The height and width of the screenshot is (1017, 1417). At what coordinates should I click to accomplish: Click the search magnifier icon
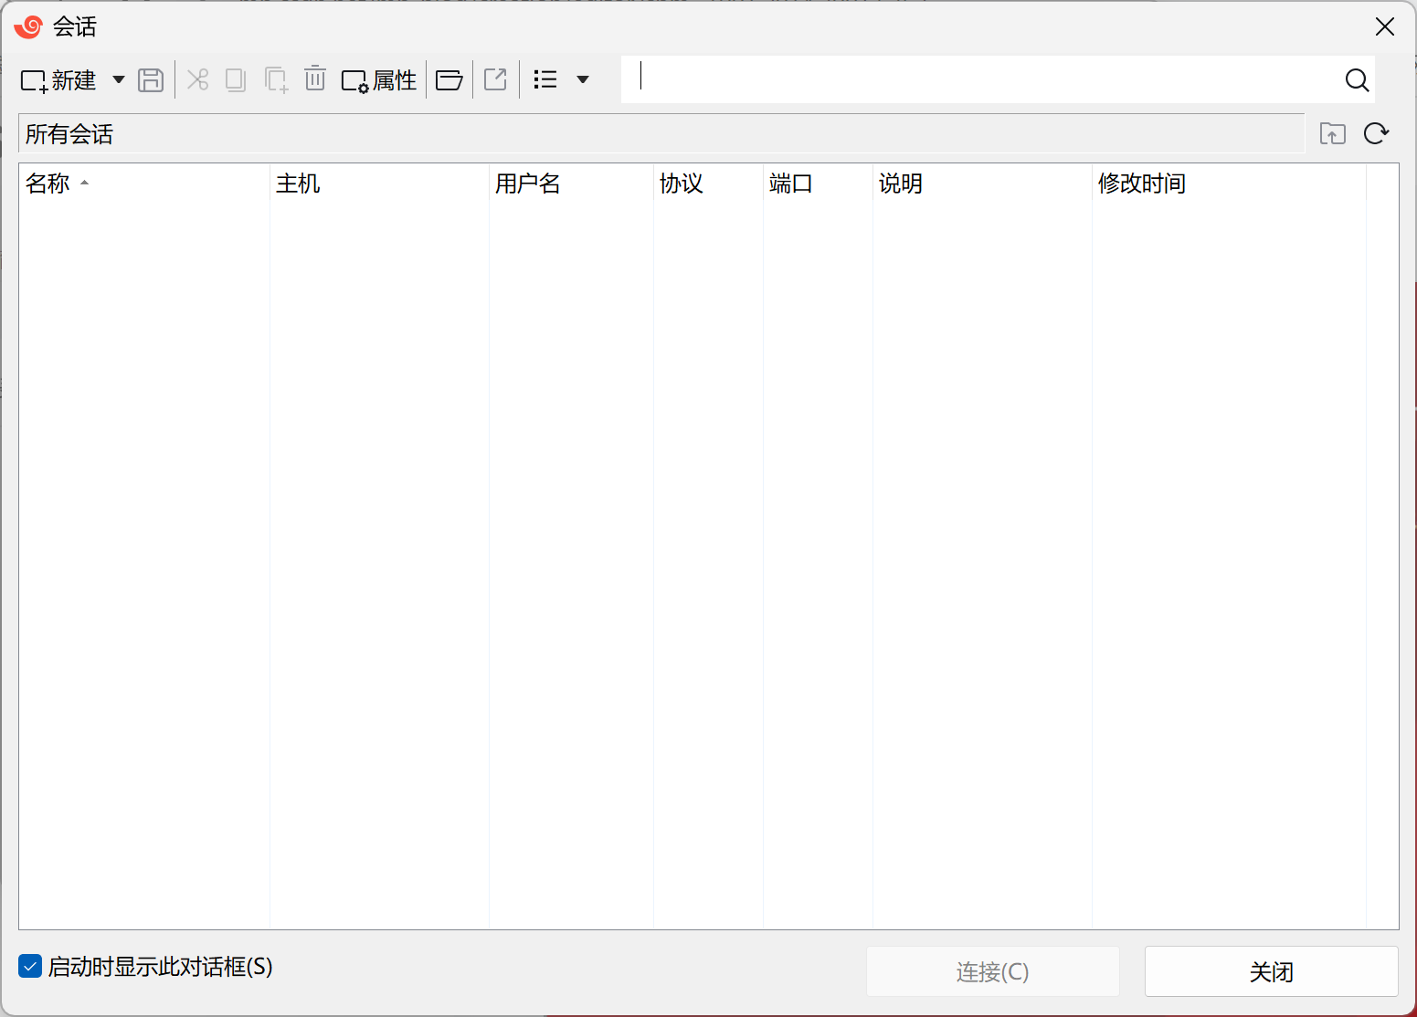point(1357,80)
